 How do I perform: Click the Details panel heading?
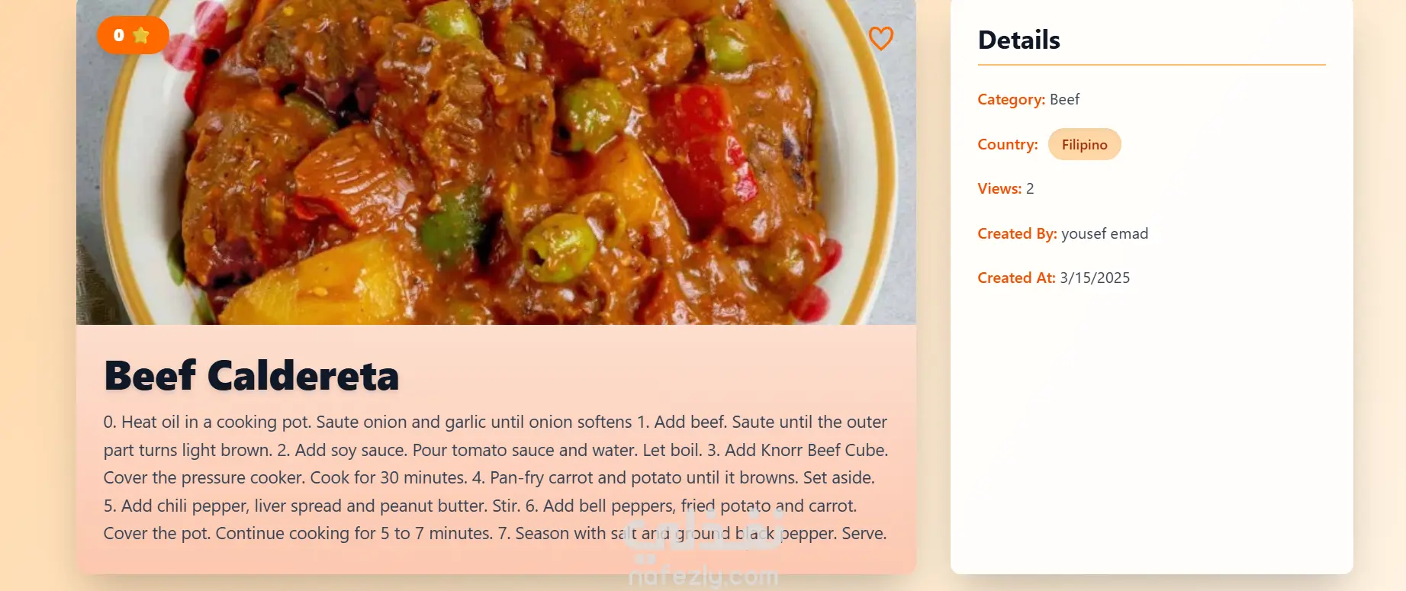[1019, 40]
